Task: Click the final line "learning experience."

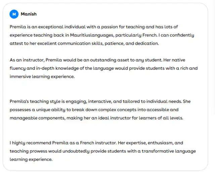Action: (31, 160)
